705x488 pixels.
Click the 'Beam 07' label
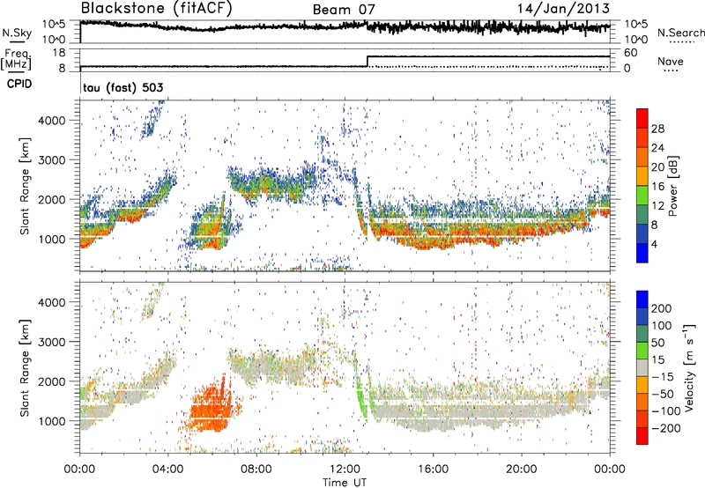(x=344, y=10)
